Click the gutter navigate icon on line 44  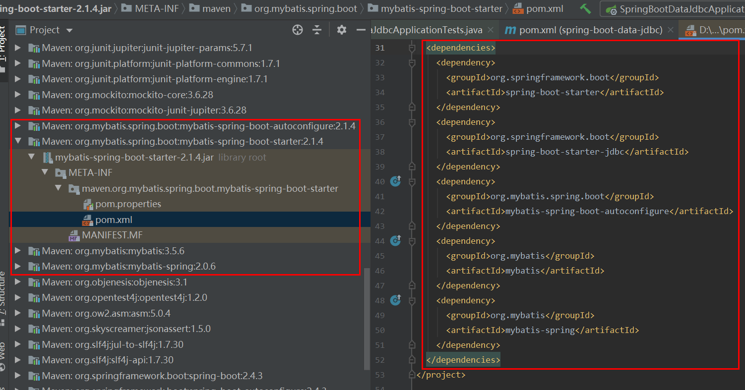pyautogui.click(x=395, y=240)
